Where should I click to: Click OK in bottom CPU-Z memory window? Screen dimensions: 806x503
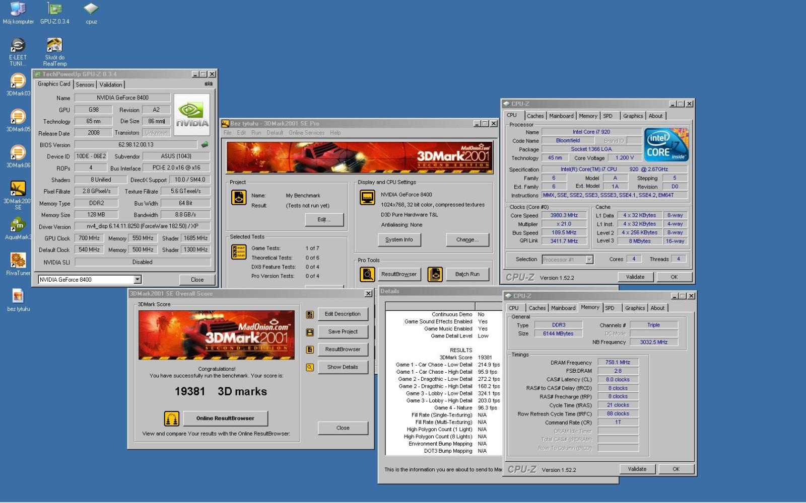pyautogui.click(x=676, y=469)
